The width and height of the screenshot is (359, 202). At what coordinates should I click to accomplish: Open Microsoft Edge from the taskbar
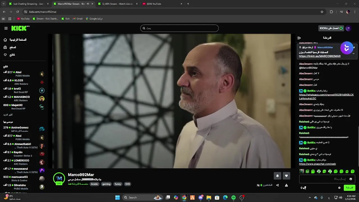(x=225, y=198)
